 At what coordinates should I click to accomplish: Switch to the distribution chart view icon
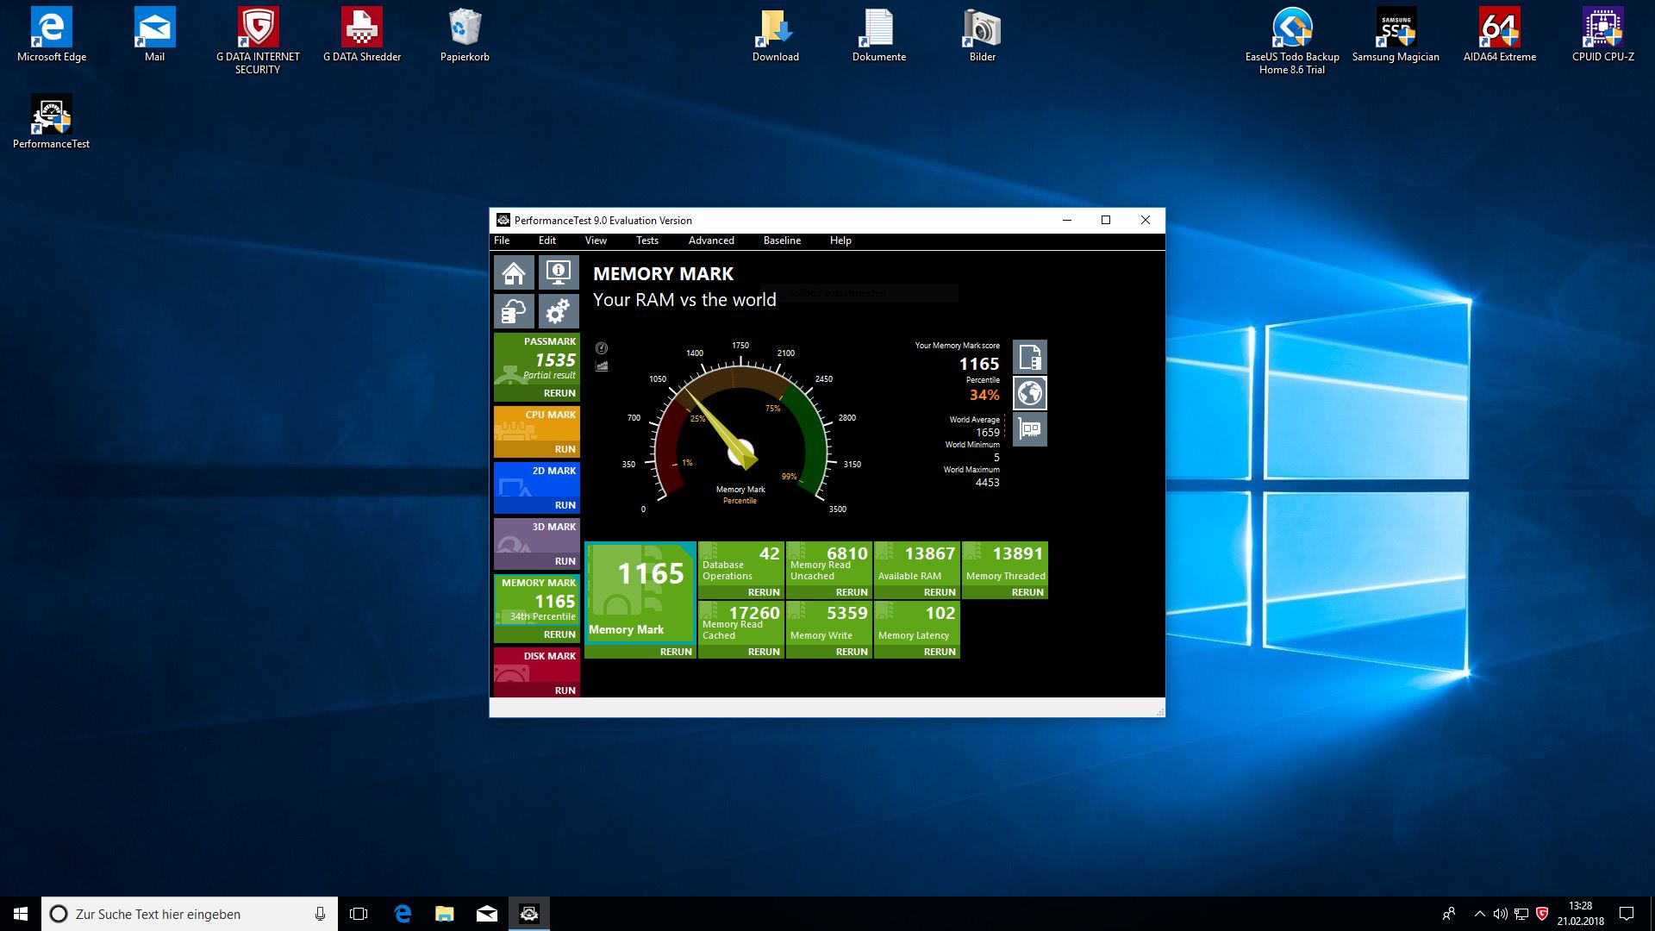602,366
